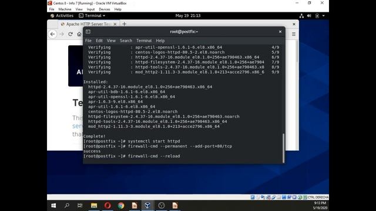The height and width of the screenshot is (211, 376).
Task: Open VirtualBox Help menu
Action: (x=117, y=9)
